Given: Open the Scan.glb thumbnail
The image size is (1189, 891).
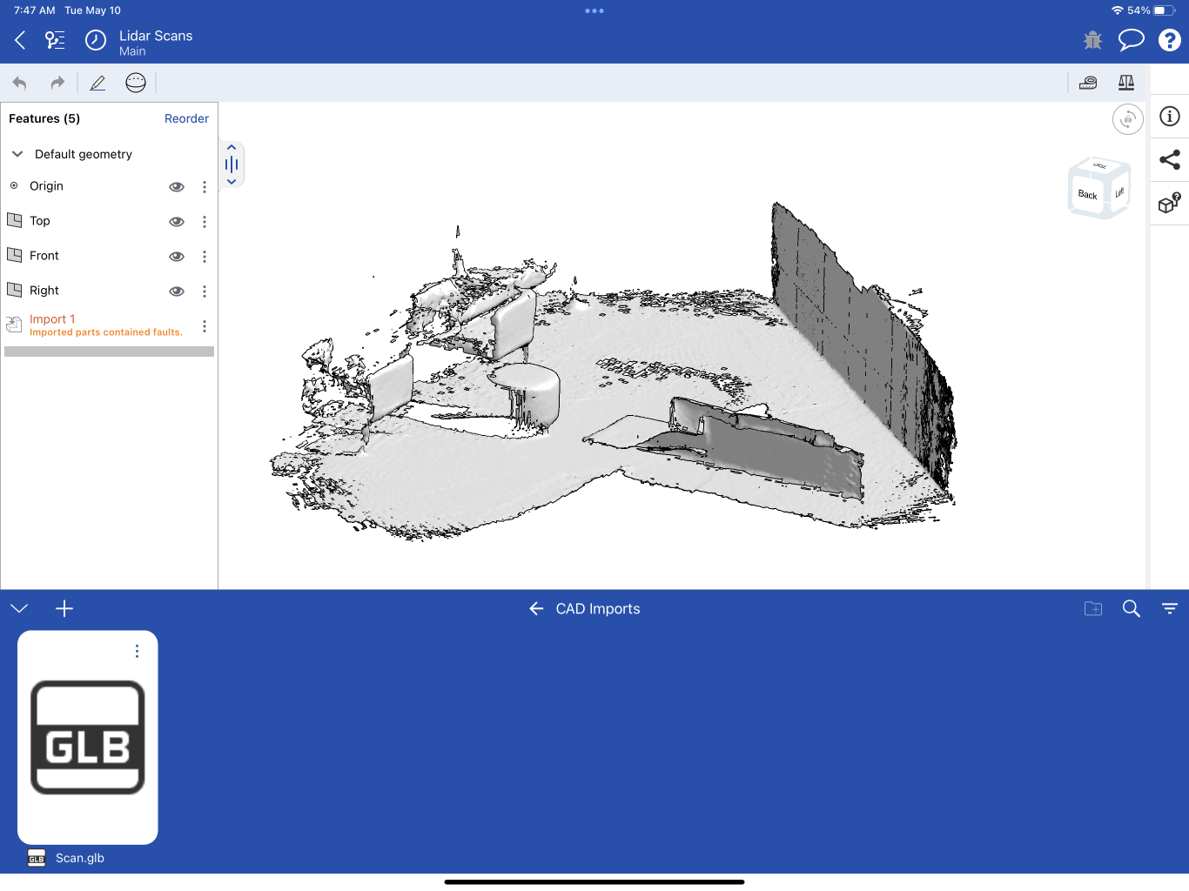Looking at the screenshot, I should pos(88,737).
